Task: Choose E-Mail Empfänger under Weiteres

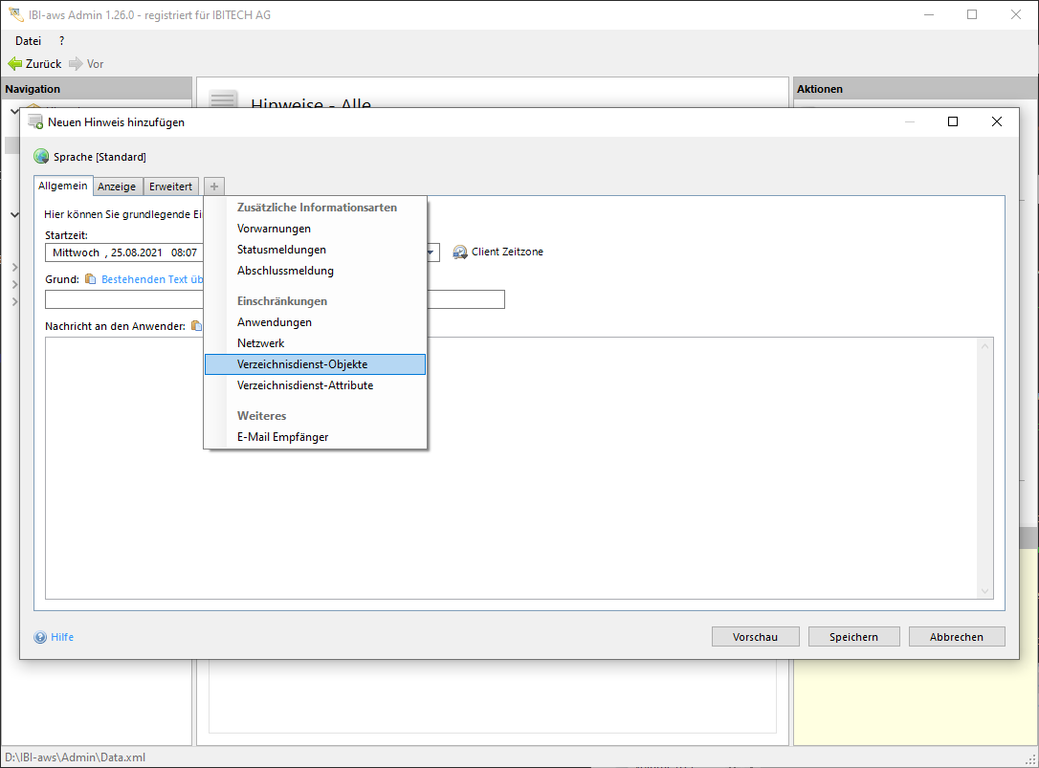Action: (x=282, y=437)
